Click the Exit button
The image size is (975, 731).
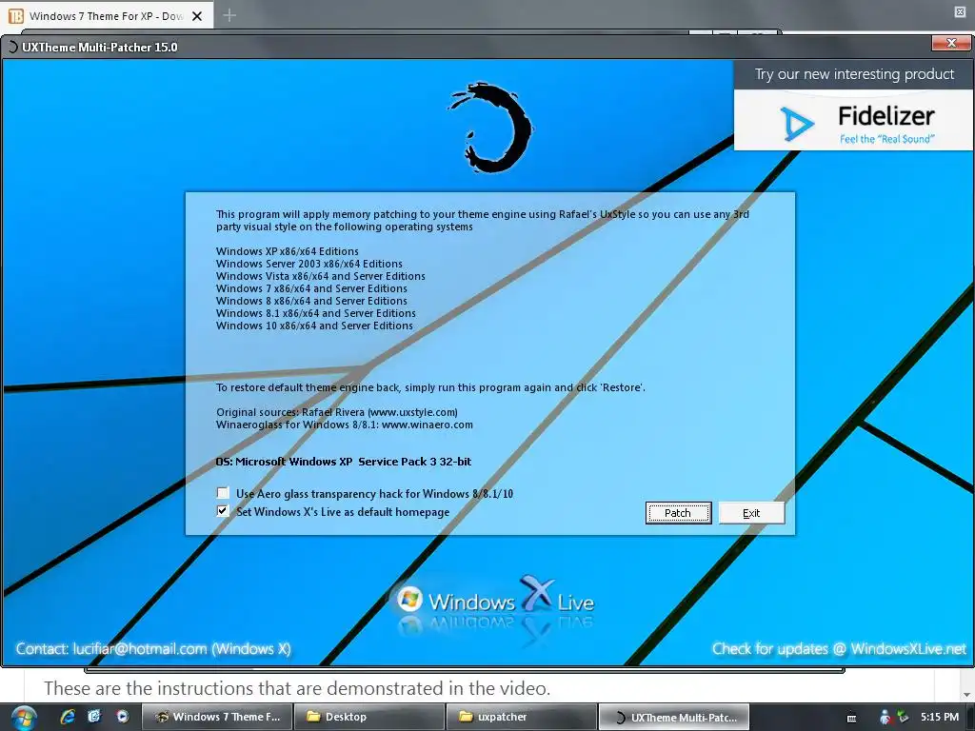tap(751, 513)
